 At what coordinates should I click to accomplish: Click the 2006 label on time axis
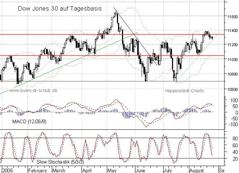[8, 170]
